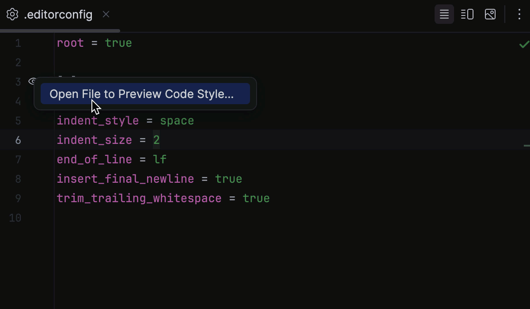Click the horizontal scrollbar below the tab
The image size is (530, 309).
(60, 30)
